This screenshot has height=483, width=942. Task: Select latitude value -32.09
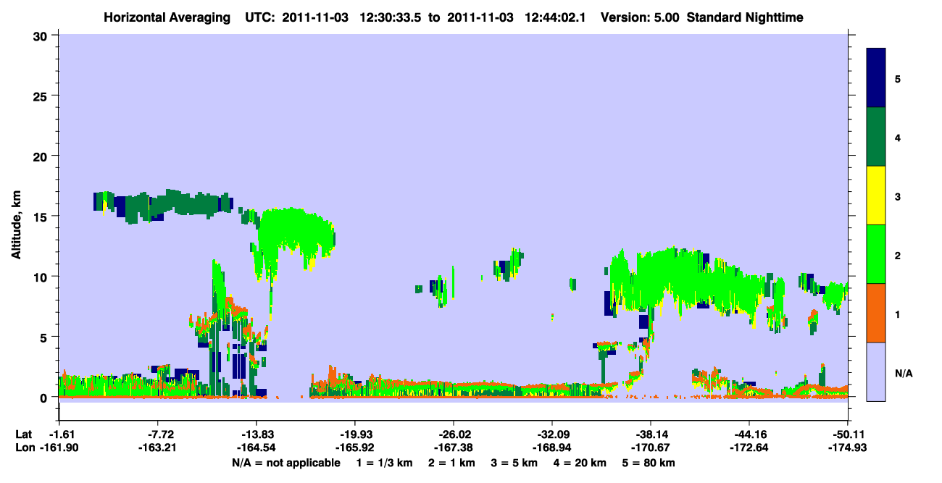tap(552, 434)
